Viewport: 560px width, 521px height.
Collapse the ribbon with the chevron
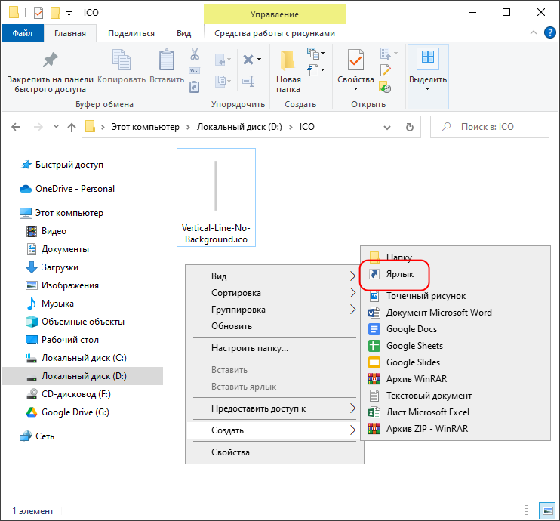[x=534, y=33]
